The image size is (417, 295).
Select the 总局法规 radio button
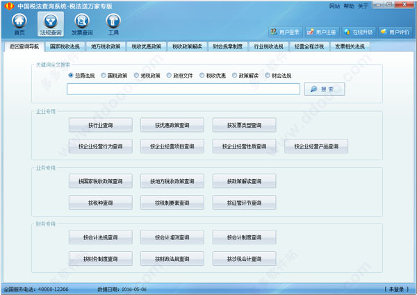pyautogui.click(x=71, y=76)
